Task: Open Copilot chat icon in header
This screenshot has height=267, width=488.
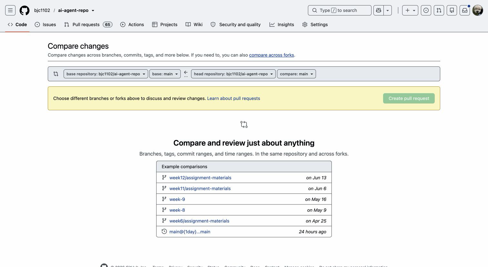Action: coord(379,10)
